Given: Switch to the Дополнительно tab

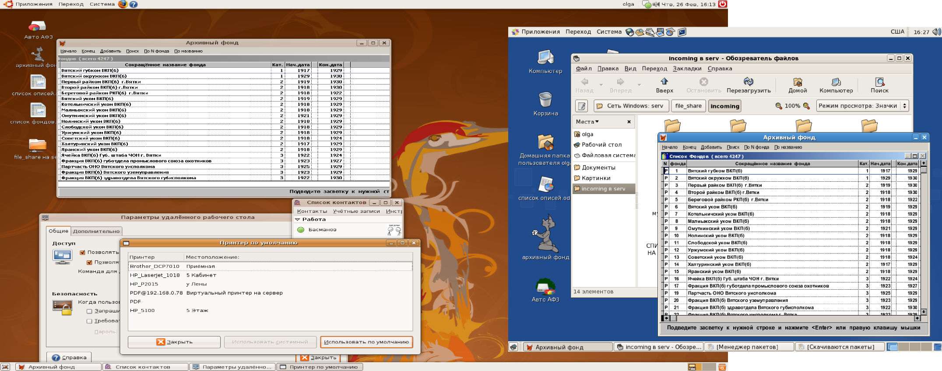Looking at the screenshot, I should [96, 231].
